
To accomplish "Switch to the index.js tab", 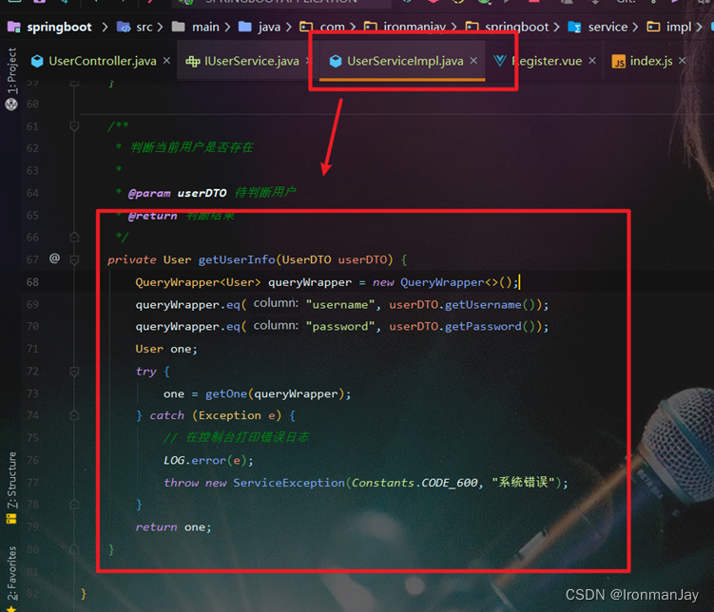I will (x=650, y=61).
